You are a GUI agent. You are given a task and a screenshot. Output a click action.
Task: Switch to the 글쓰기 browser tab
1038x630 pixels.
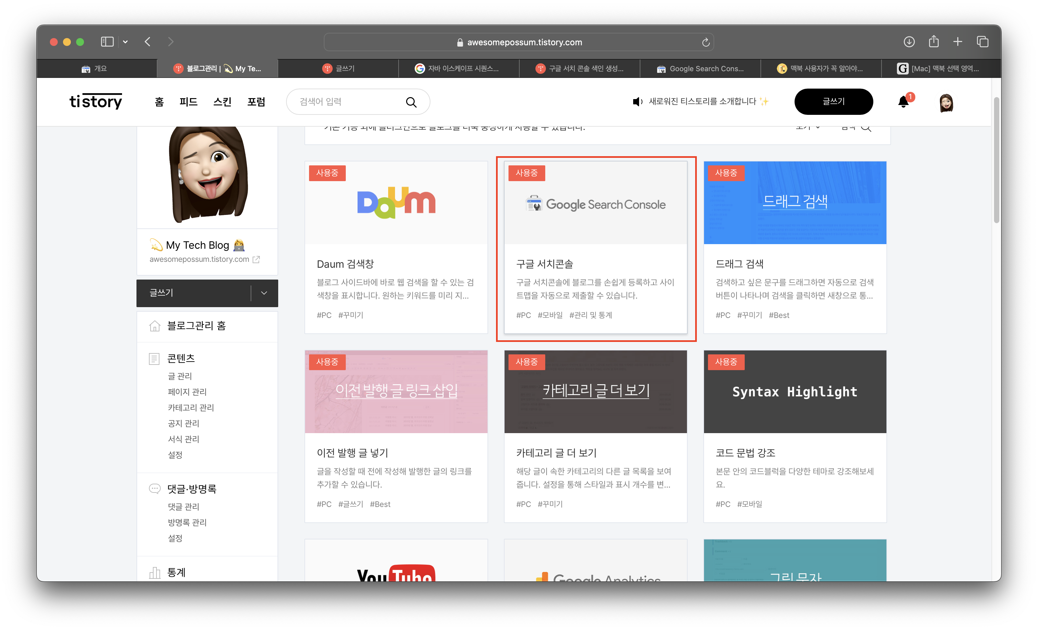point(338,68)
